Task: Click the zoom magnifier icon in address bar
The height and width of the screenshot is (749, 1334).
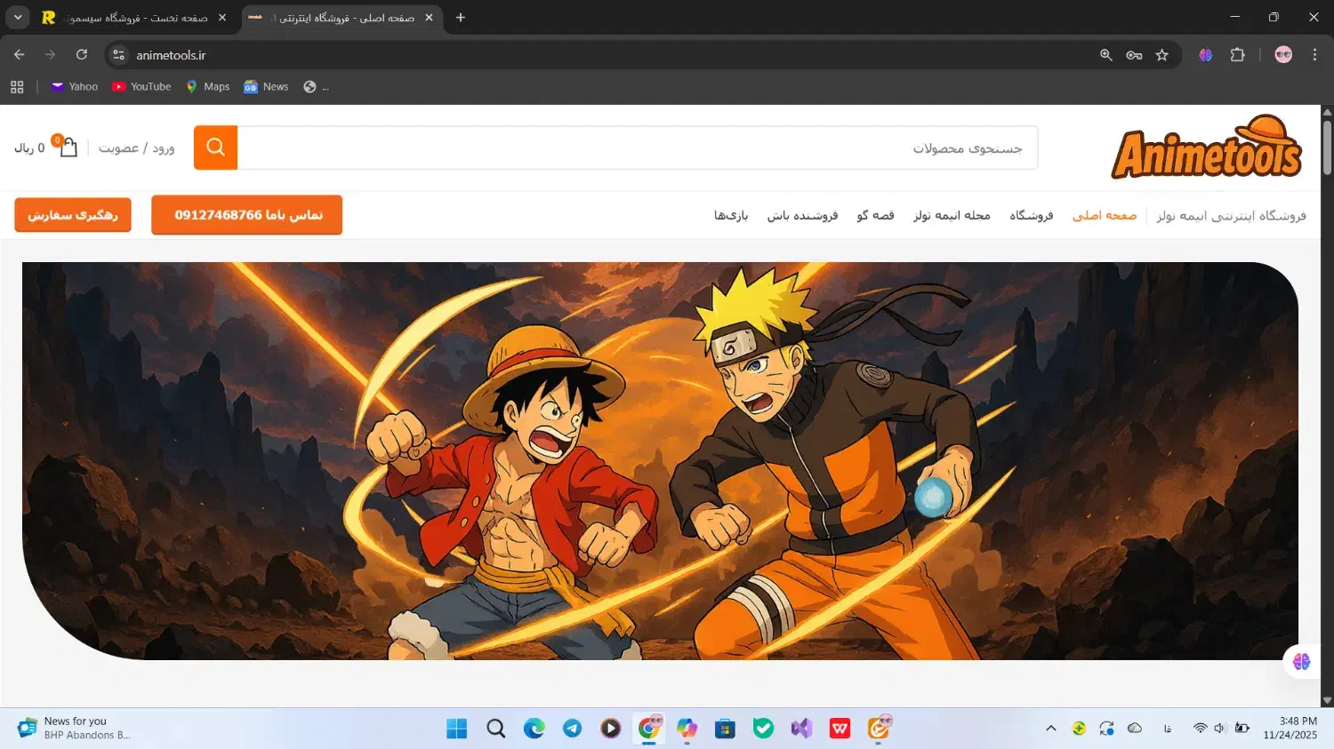Action: coord(1105,55)
